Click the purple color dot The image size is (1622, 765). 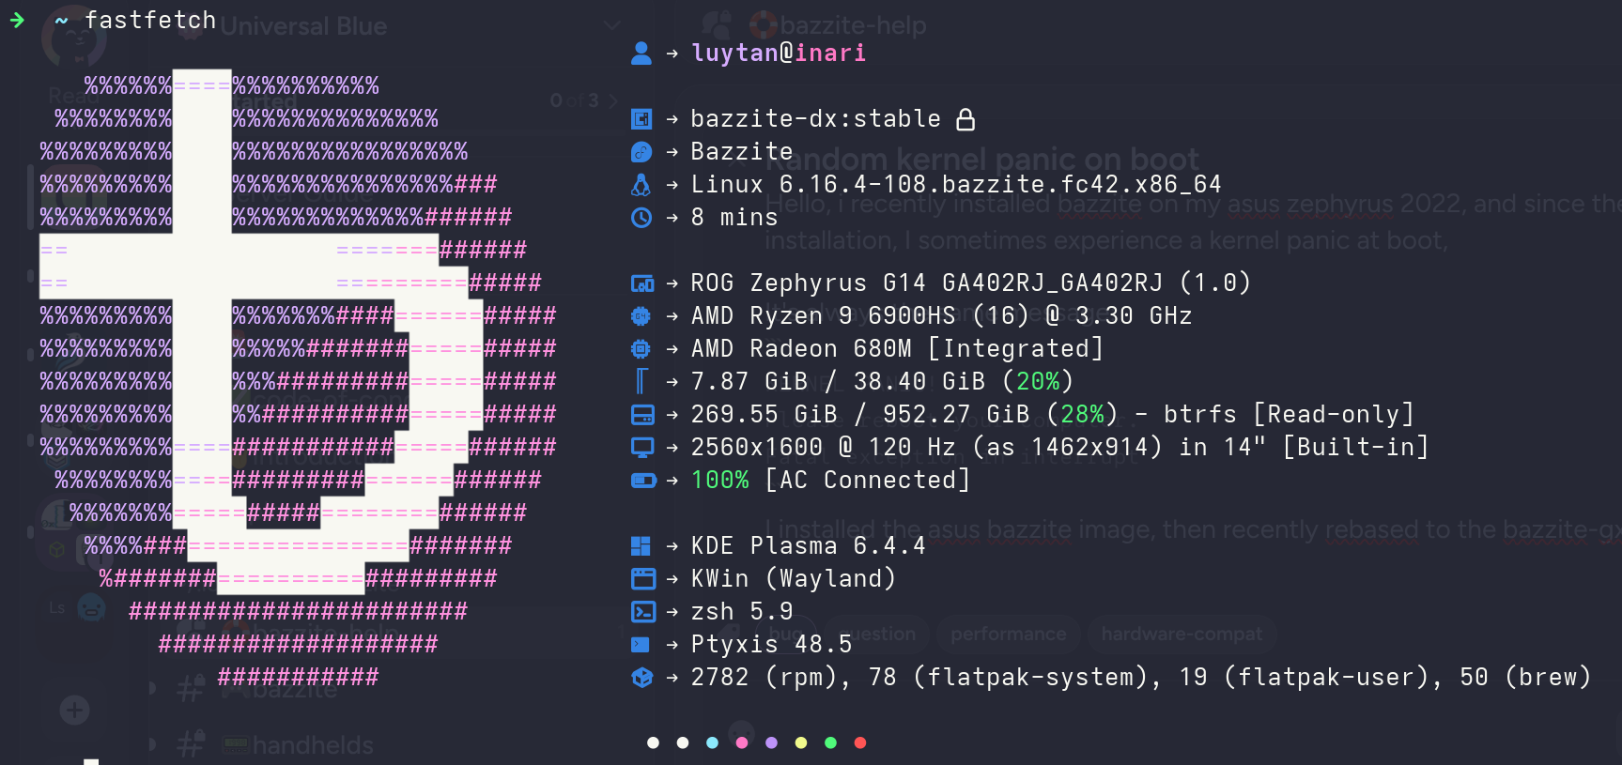pos(771,742)
